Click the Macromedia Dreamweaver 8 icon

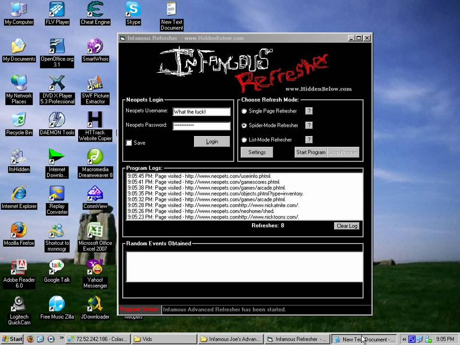95,163
